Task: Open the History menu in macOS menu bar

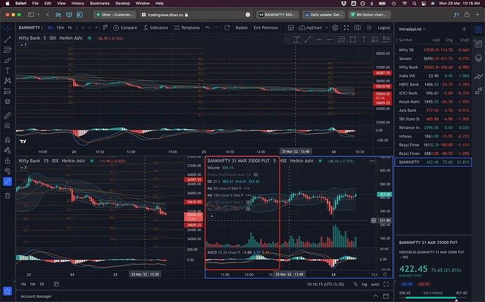Action: tap(77, 4)
